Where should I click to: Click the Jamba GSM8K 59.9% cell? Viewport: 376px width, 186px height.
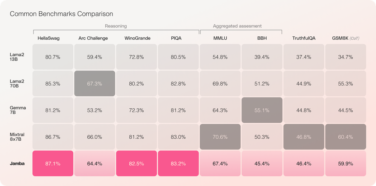[x=345, y=163]
